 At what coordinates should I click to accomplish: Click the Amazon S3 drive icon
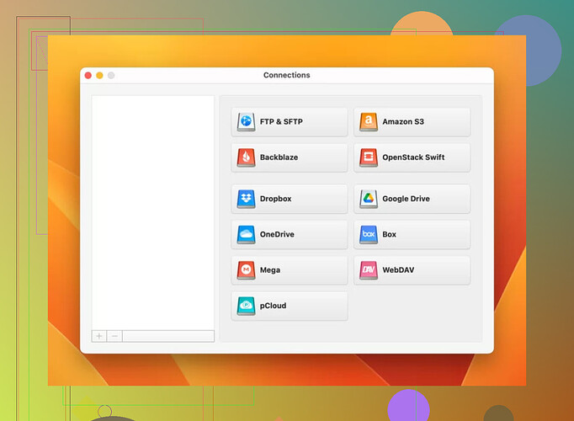369,122
